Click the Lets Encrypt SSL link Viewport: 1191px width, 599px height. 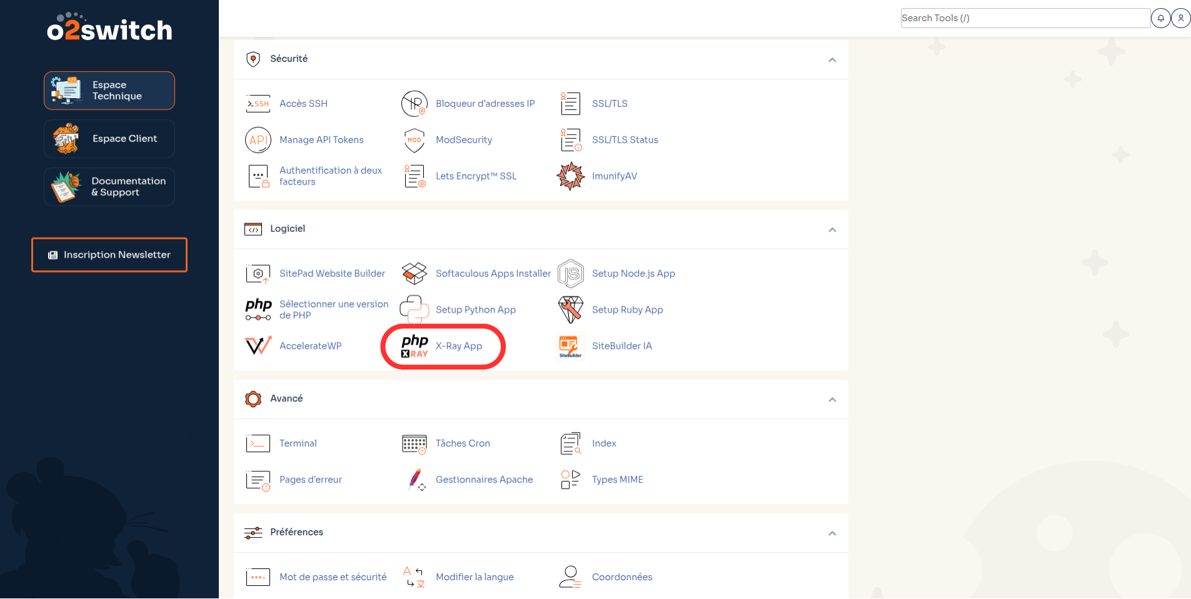476,176
